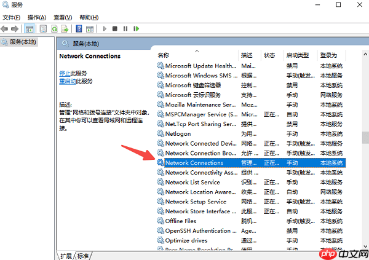The image size is (369, 260).
Task: Click the Properties toolbar icon
Action: pyautogui.click(x=43, y=29)
